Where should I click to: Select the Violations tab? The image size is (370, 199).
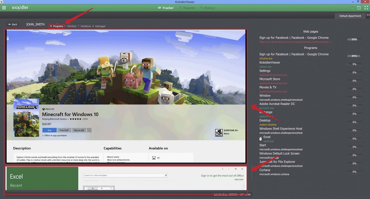tap(84, 26)
